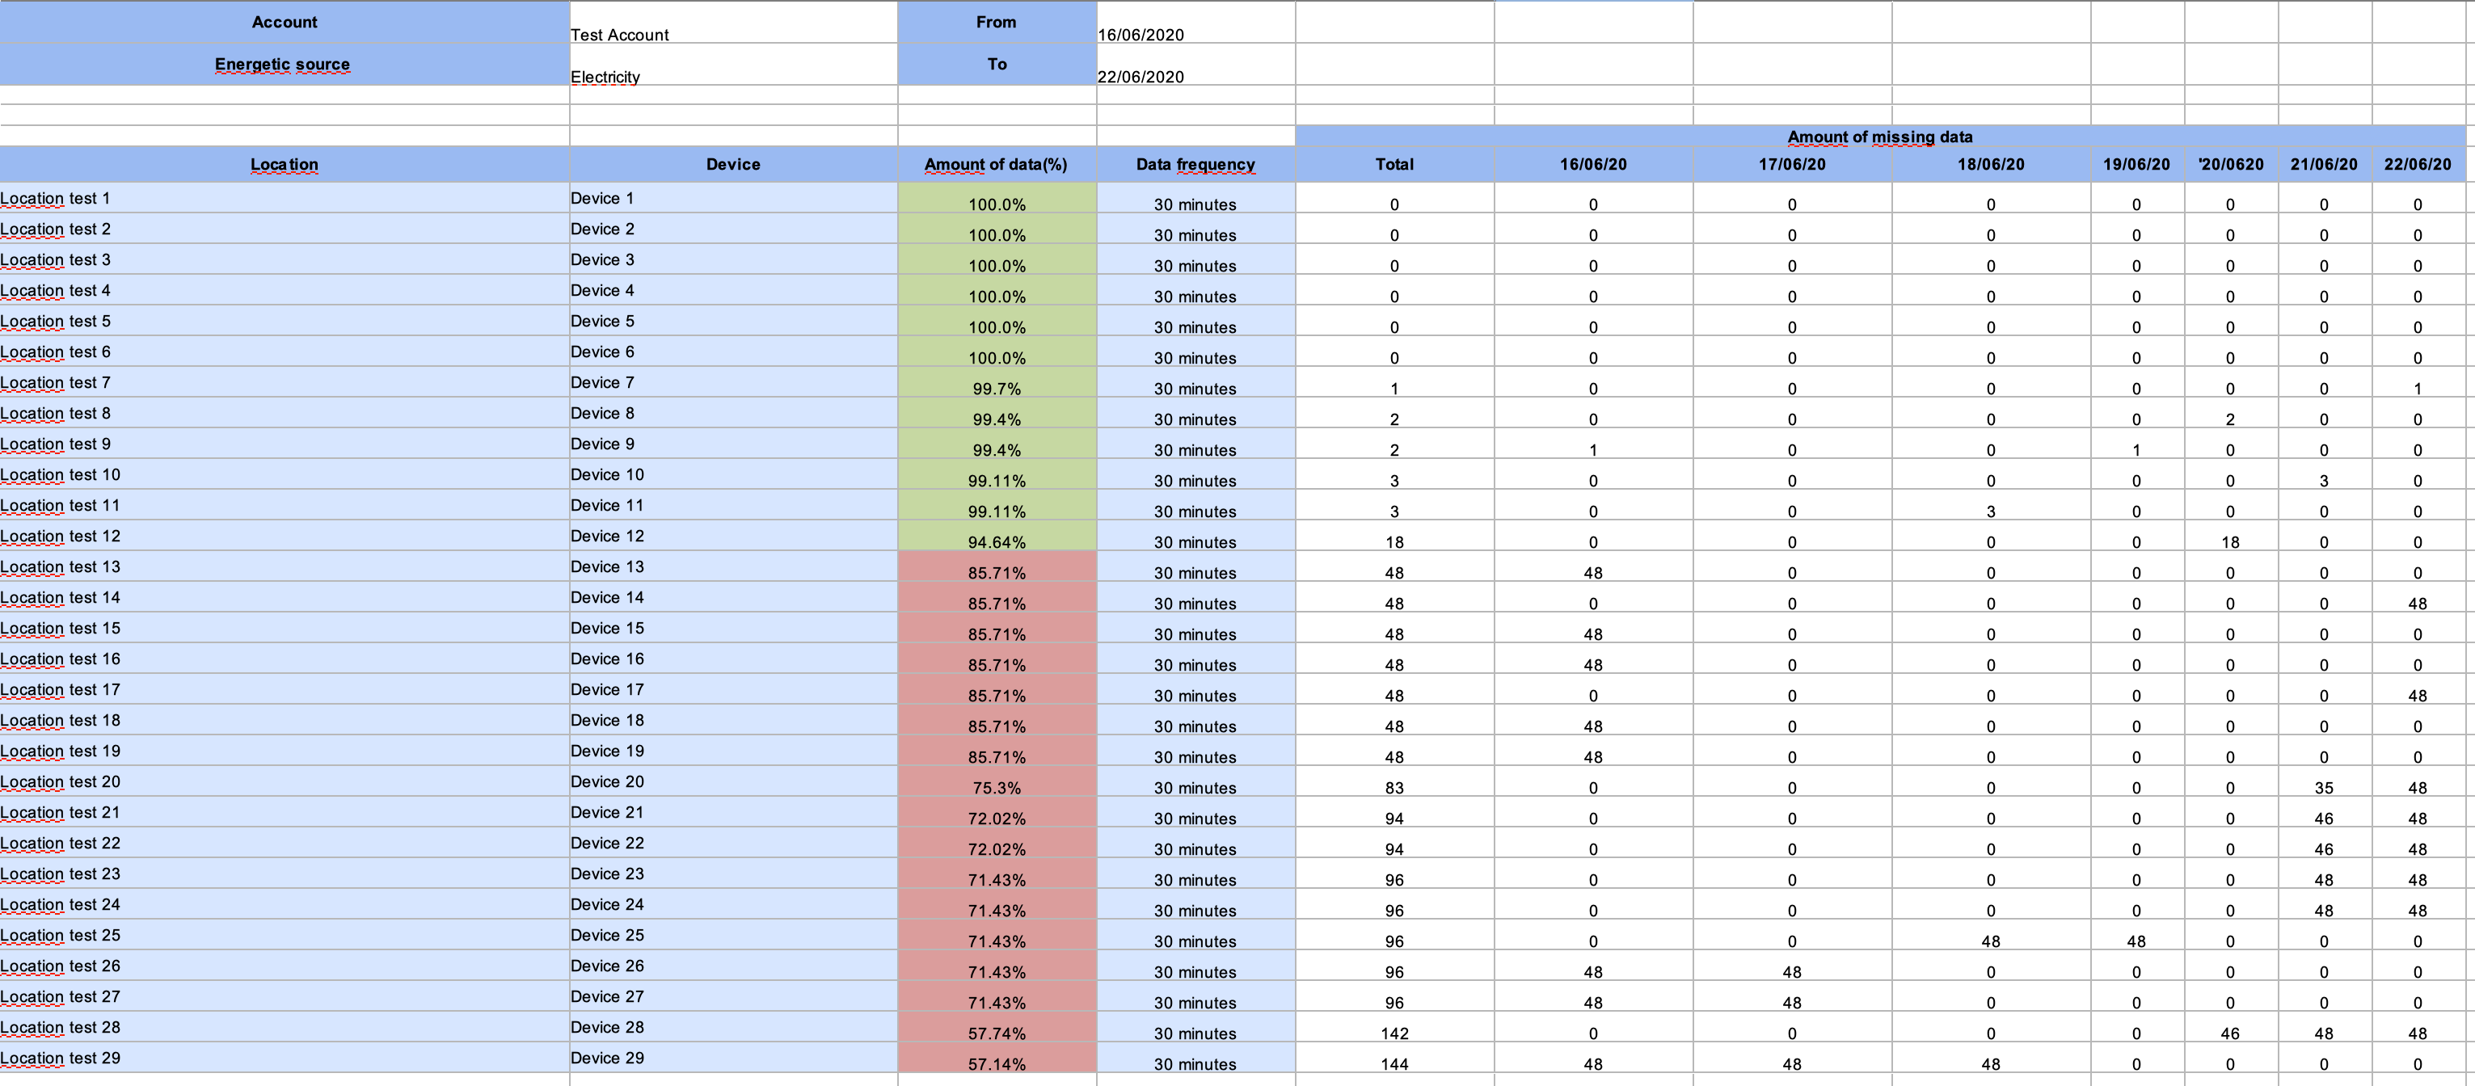2475x1086 pixels.
Task: Select the From date cell 16/06/2020
Action: tap(1195, 22)
